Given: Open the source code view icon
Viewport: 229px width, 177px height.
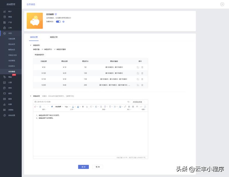Looking at the screenshot, I should (x=141, y=107).
